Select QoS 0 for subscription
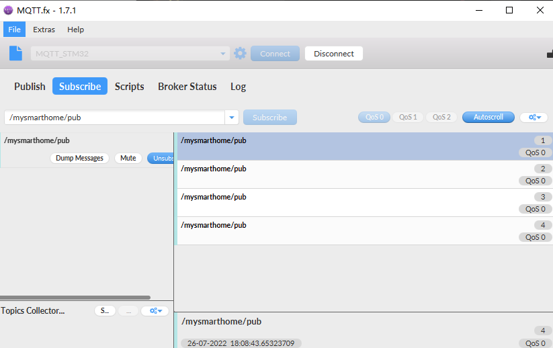The height and width of the screenshot is (348, 553). (374, 118)
